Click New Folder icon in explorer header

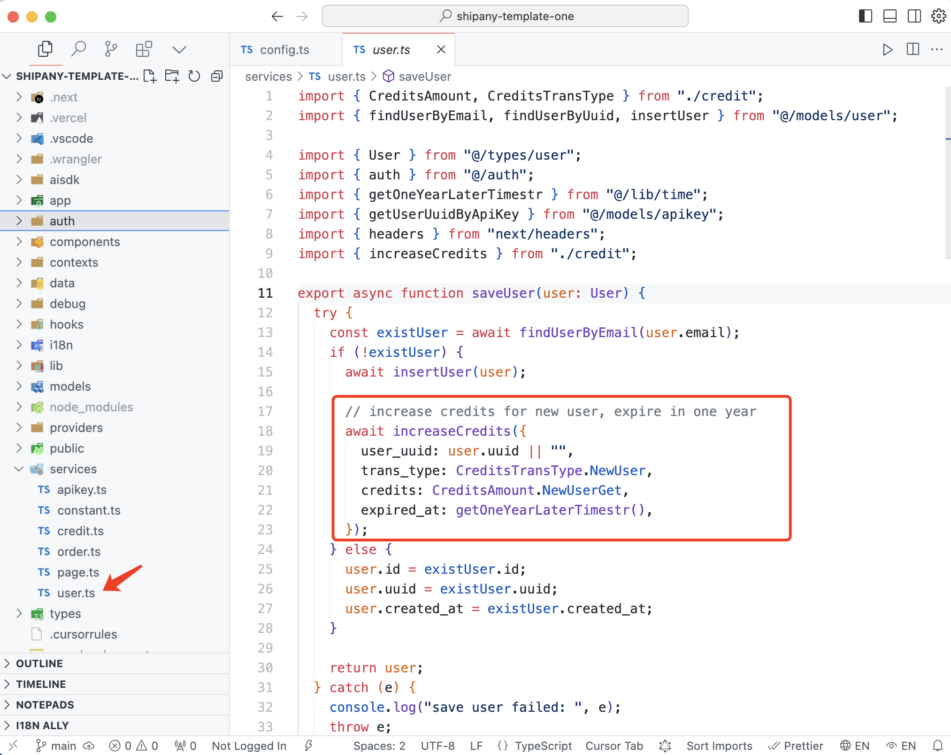172,76
